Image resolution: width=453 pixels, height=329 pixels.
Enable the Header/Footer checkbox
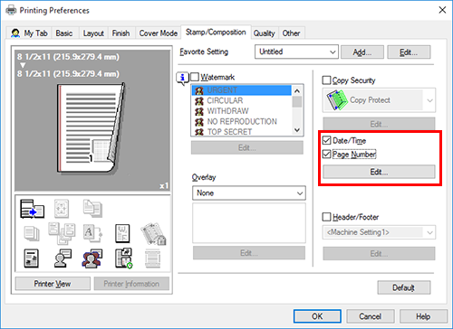pos(326,217)
